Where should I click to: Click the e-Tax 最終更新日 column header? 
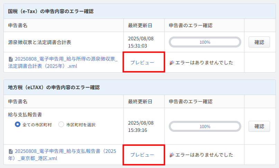click(x=140, y=25)
